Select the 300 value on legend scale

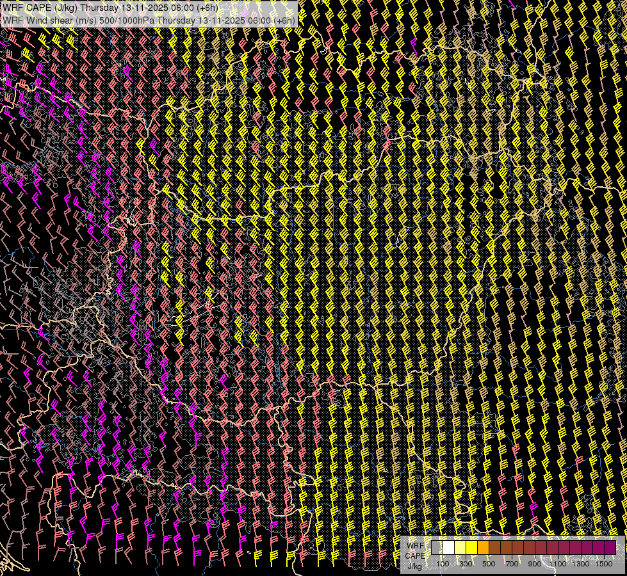pyautogui.click(x=466, y=564)
